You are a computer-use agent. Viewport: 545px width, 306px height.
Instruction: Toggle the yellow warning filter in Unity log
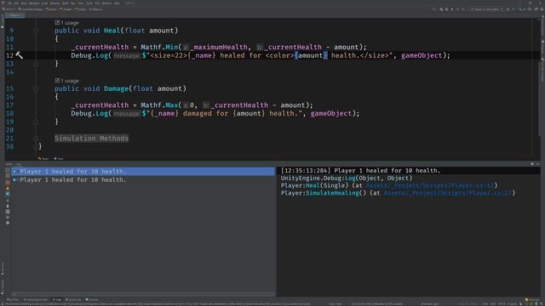[8, 188]
